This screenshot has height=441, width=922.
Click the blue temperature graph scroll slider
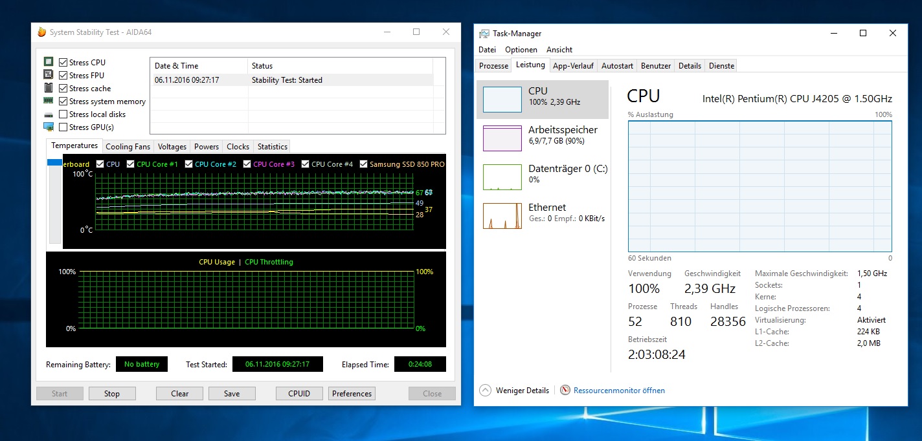(54, 162)
